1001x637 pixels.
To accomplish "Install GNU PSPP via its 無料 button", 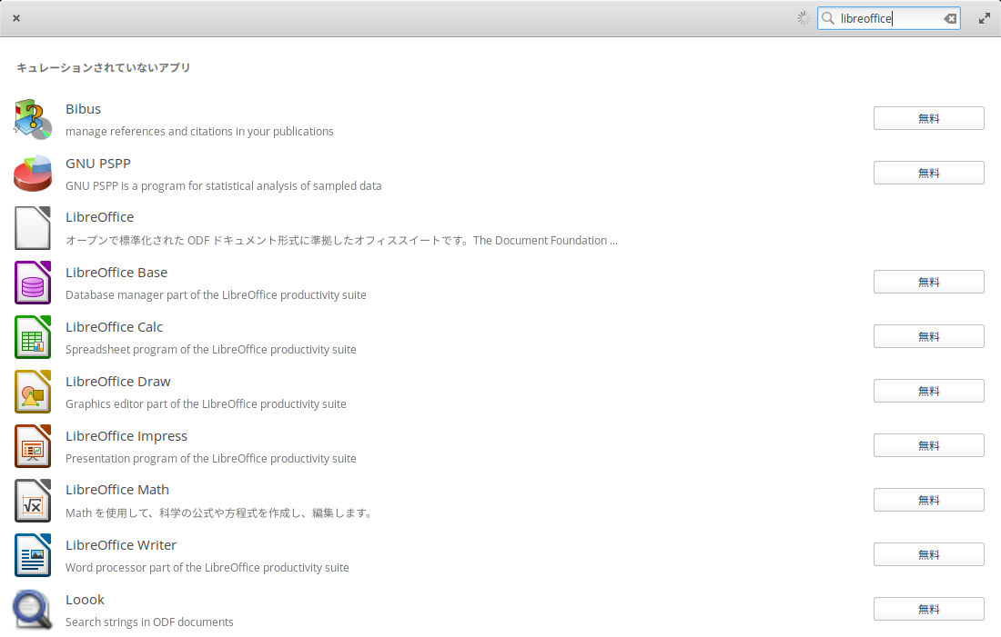I will (929, 173).
